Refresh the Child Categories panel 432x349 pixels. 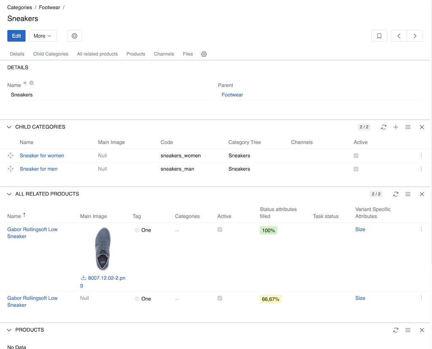[x=383, y=127]
